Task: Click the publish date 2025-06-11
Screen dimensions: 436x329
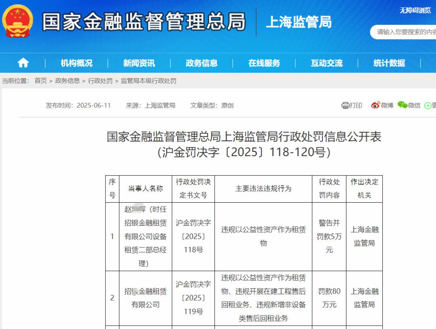Action: (x=94, y=105)
